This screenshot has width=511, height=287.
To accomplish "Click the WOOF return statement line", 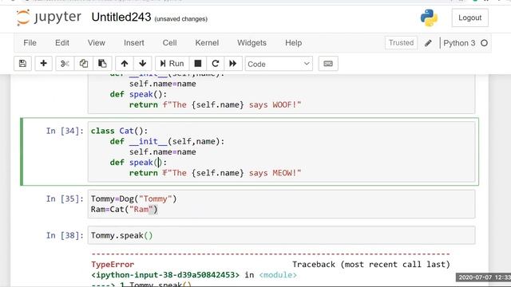I will click(215, 104).
